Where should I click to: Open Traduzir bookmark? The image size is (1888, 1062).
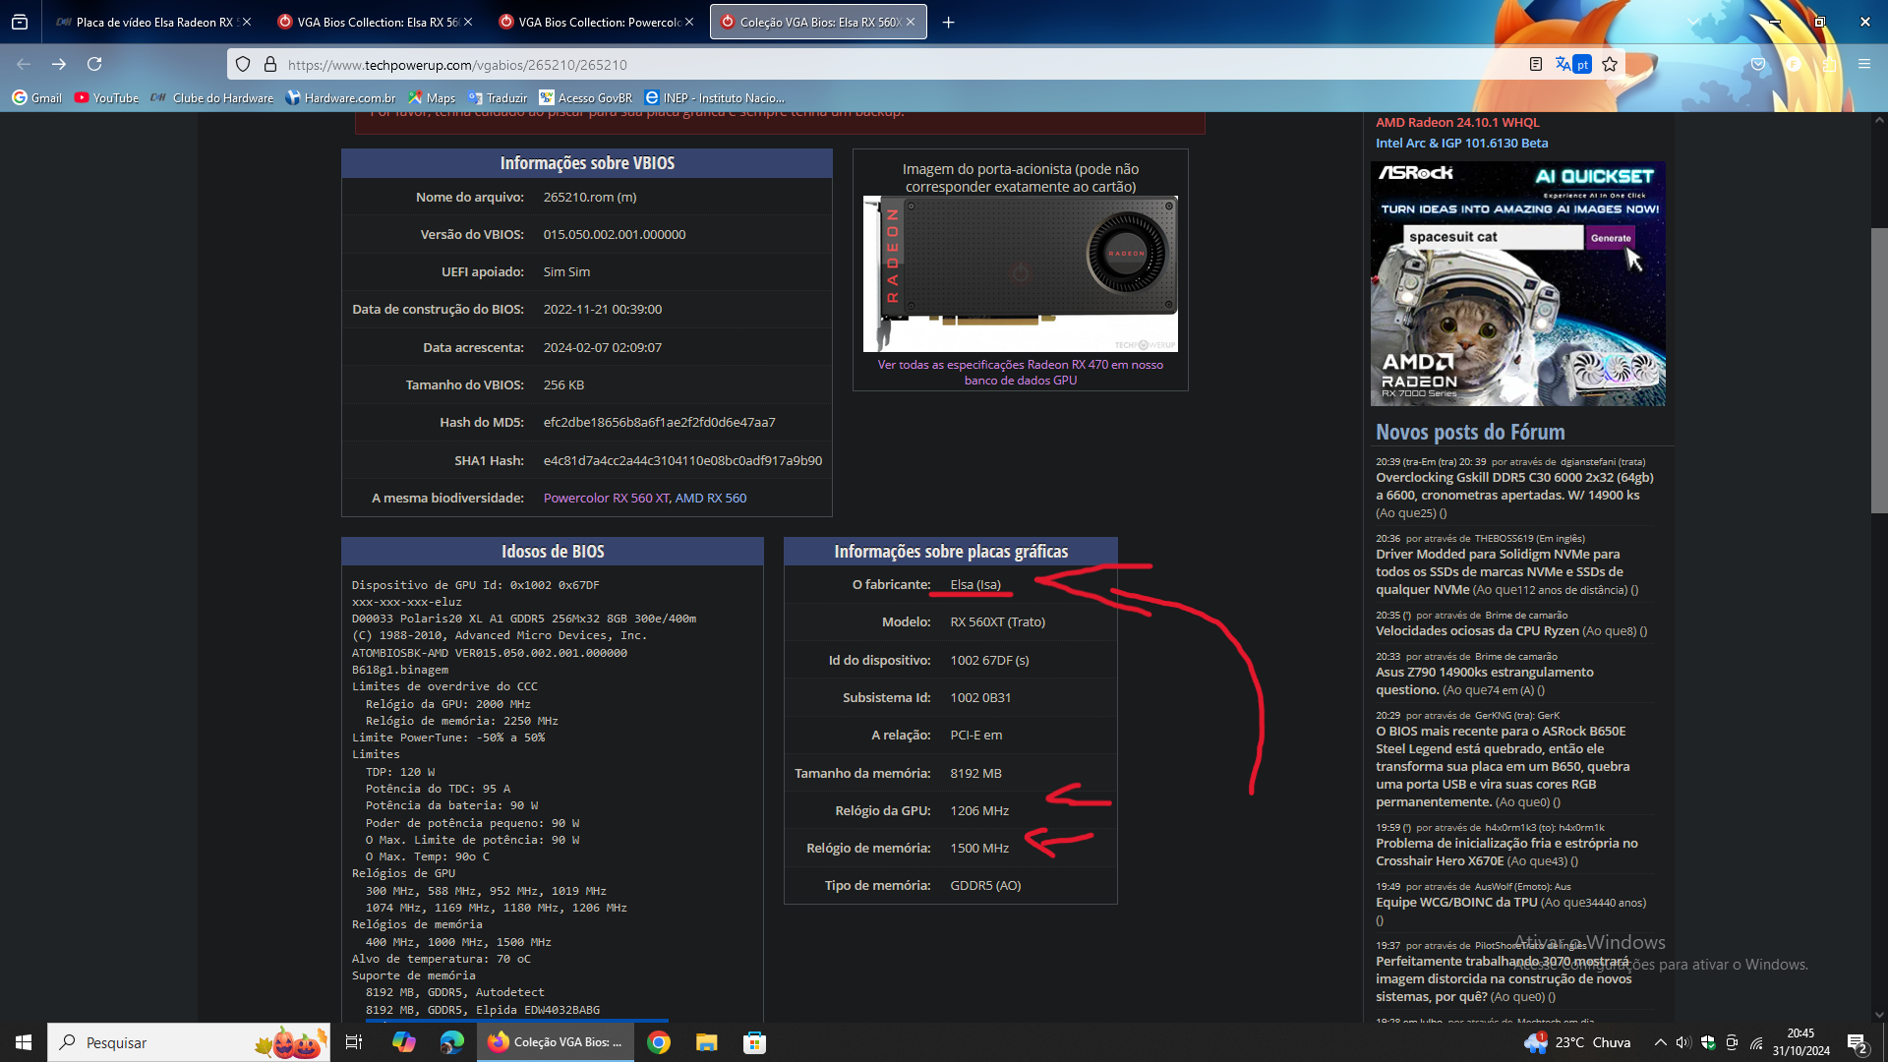498,97
